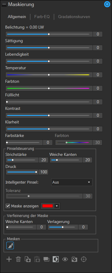Select the brush mask in the Masken list
This screenshot has width=112, height=273.
pyautogui.click(x=10, y=246)
